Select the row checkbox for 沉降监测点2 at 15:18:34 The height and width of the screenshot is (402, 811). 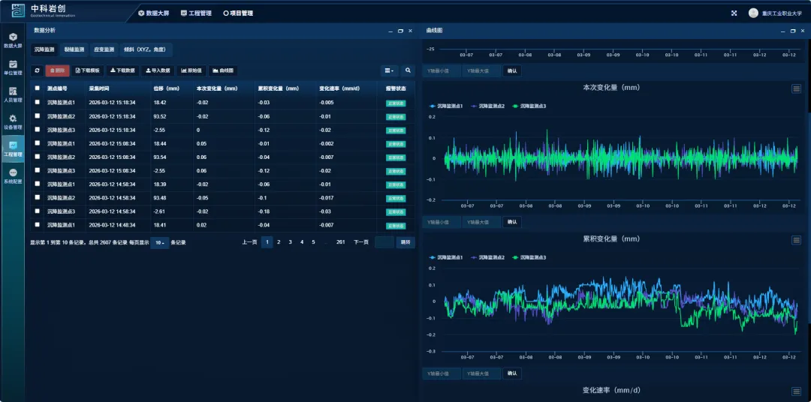click(38, 116)
